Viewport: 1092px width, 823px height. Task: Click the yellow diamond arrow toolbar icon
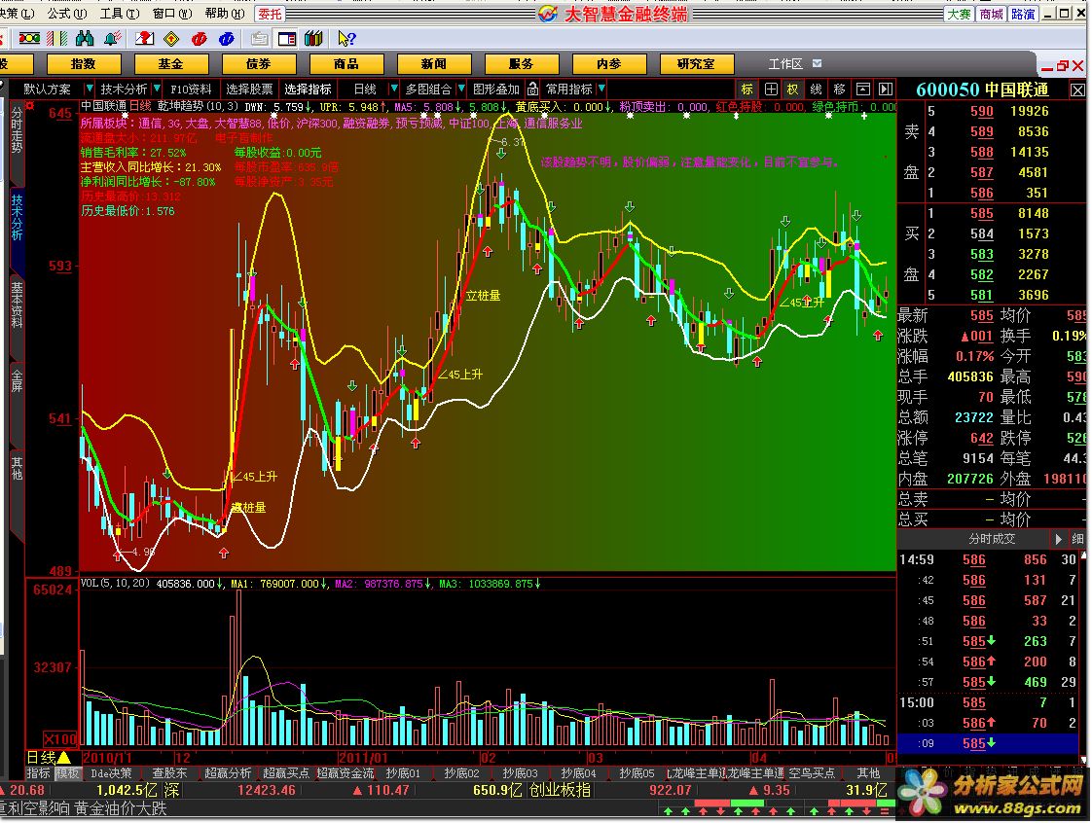(171, 38)
